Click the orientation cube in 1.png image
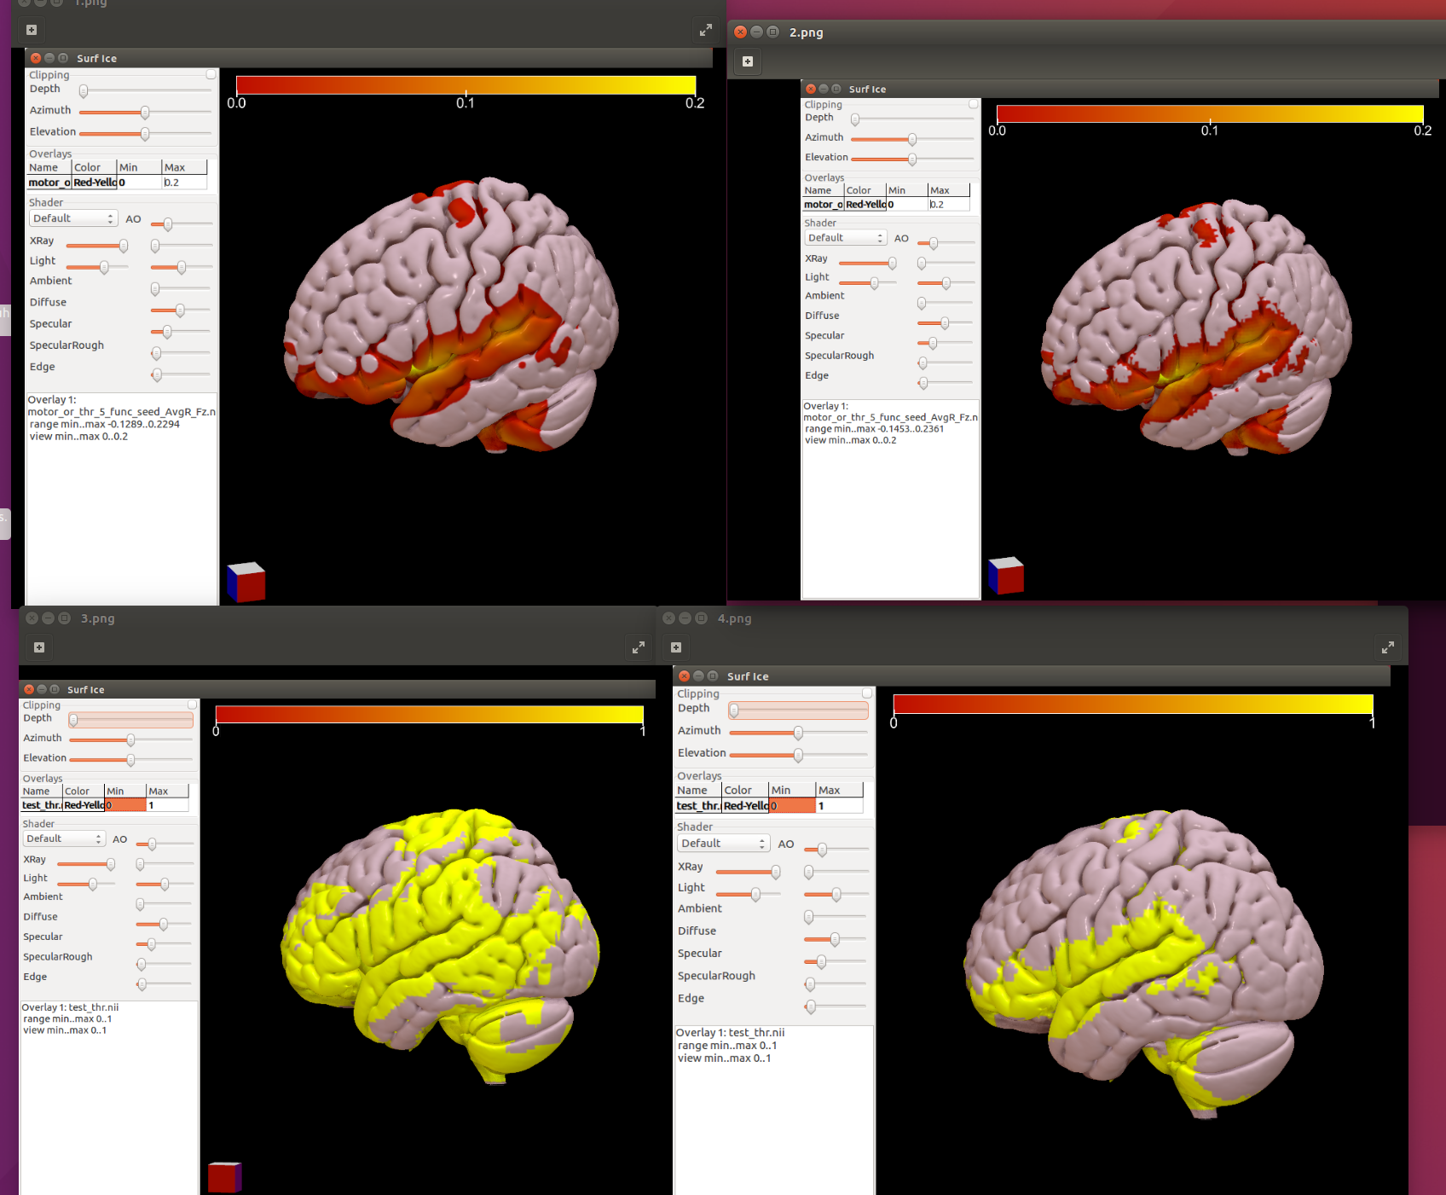 (246, 582)
